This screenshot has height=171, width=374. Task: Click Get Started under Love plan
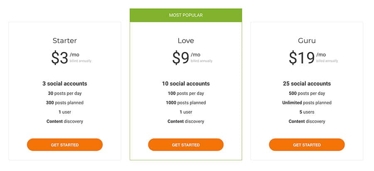[x=186, y=145]
